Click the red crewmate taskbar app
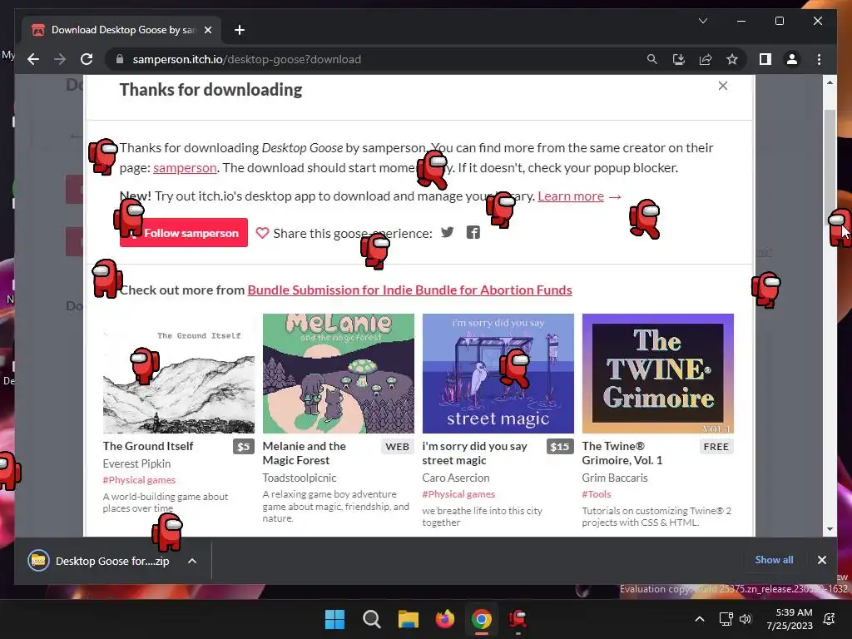852x639 pixels. click(x=518, y=619)
